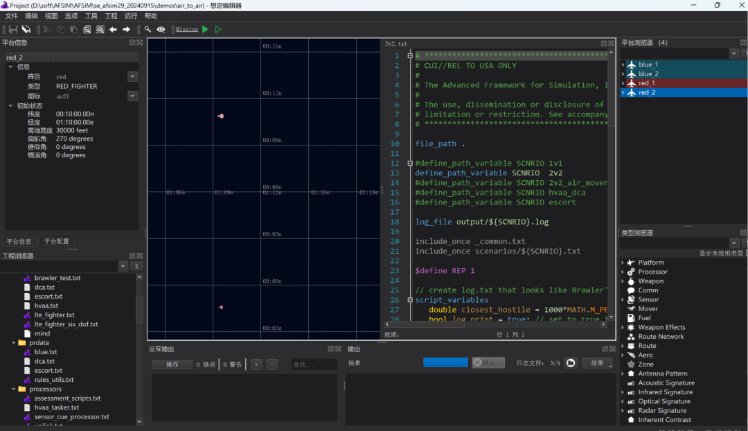
Task: Open log file folder icon button
Action: tap(571, 362)
